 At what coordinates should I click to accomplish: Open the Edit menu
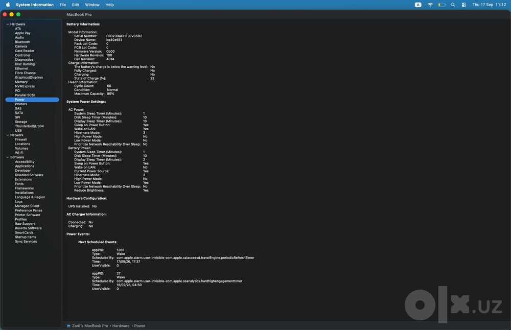coord(75,5)
